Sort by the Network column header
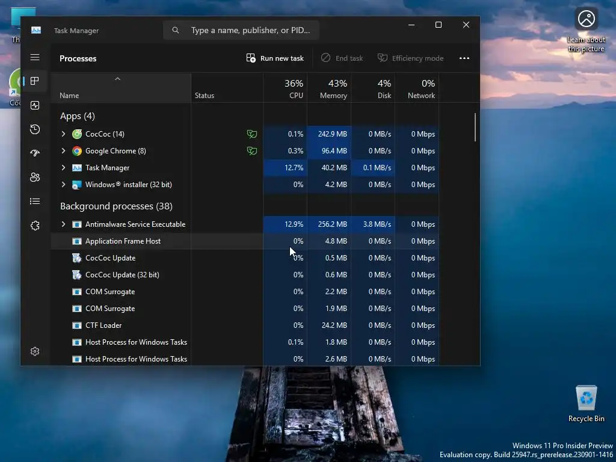This screenshot has width=616, height=462. (x=417, y=88)
